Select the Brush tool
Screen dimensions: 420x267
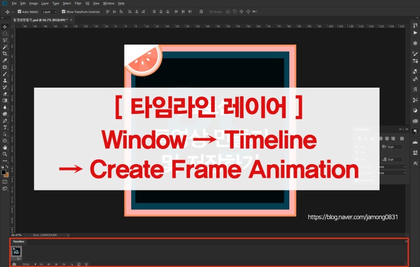coord(5,74)
